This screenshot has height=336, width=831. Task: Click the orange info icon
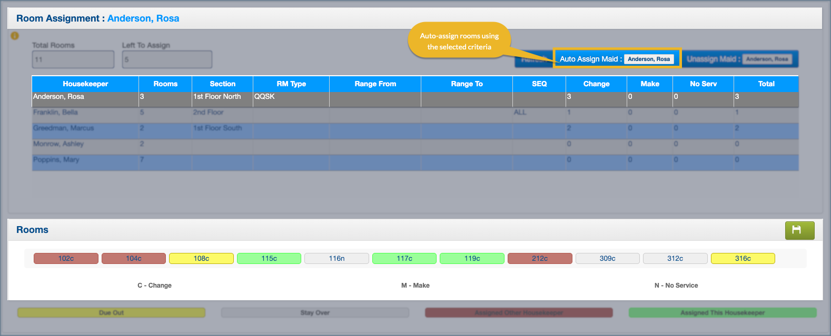point(15,36)
